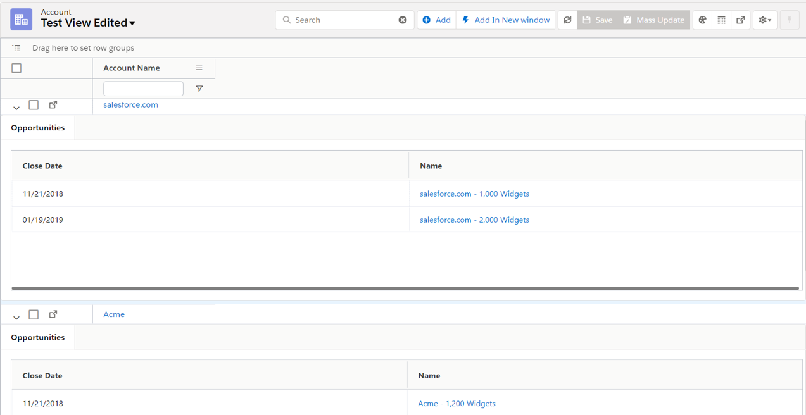Viewport: 806px width, 415px height.
Task: Click the table columns grid icon
Action: pos(721,20)
